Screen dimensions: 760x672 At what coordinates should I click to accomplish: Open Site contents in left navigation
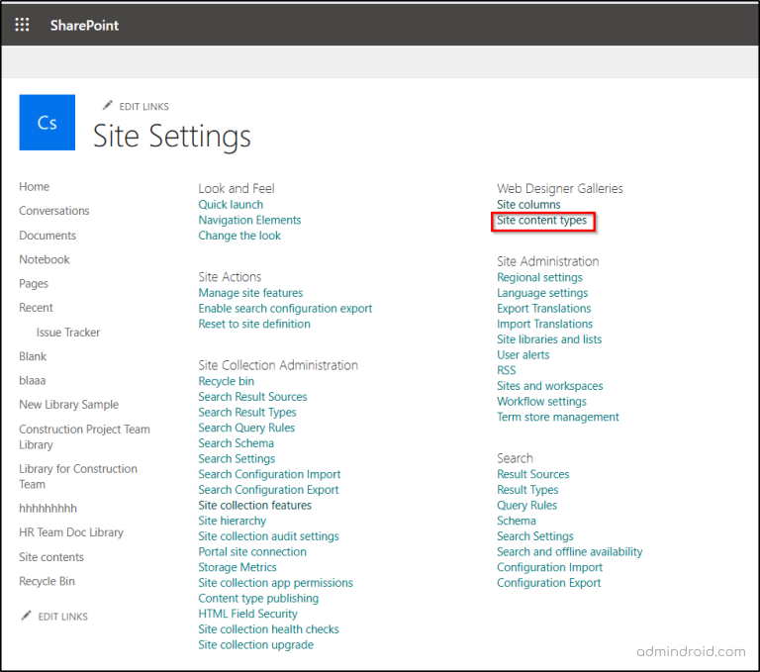point(51,557)
